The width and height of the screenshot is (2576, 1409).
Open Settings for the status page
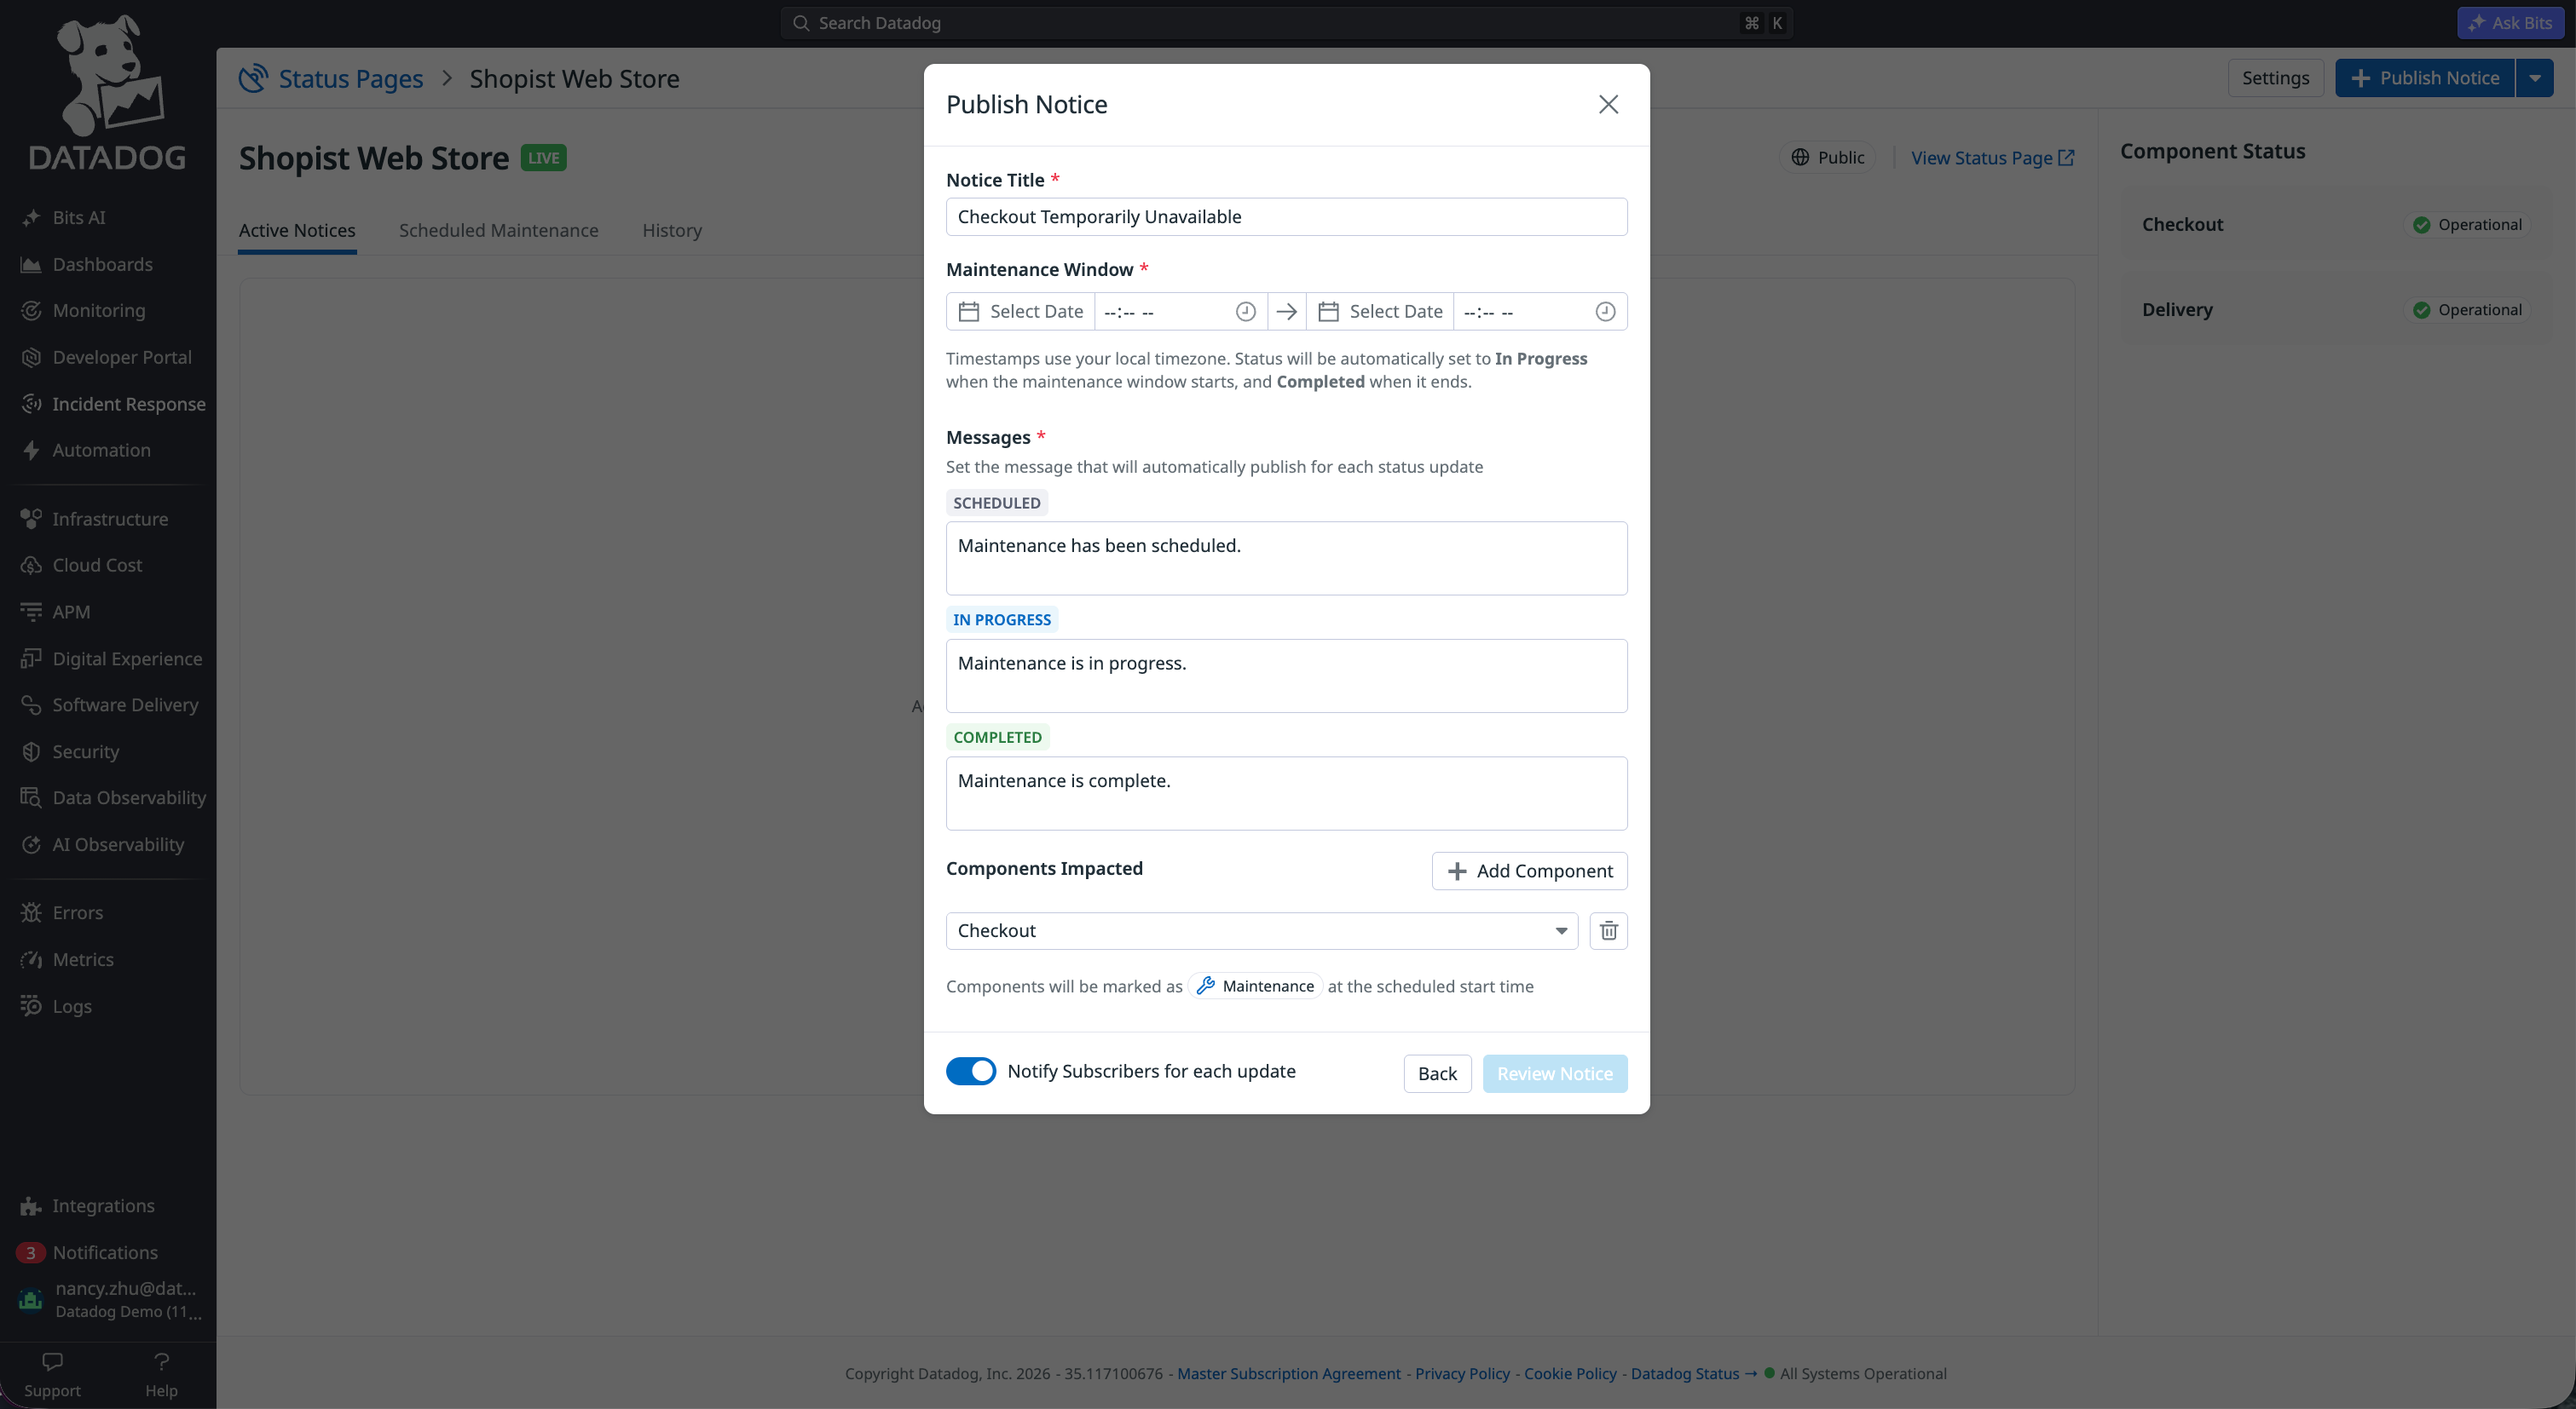point(2275,78)
